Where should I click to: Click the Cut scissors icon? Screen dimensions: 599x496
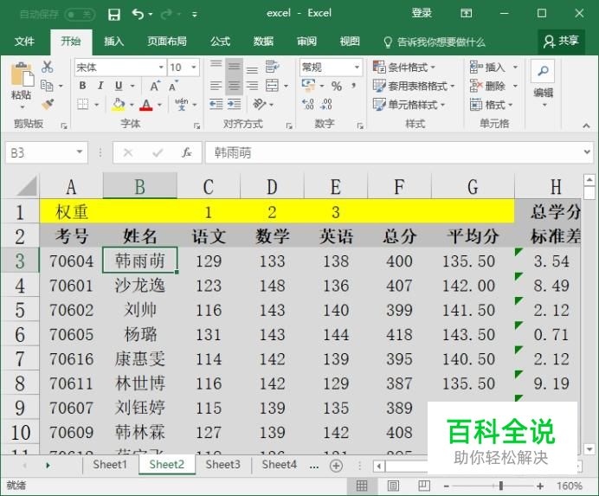[x=48, y=68]
